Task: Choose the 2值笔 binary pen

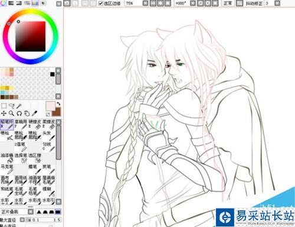Action: click(x=21, y=147)
